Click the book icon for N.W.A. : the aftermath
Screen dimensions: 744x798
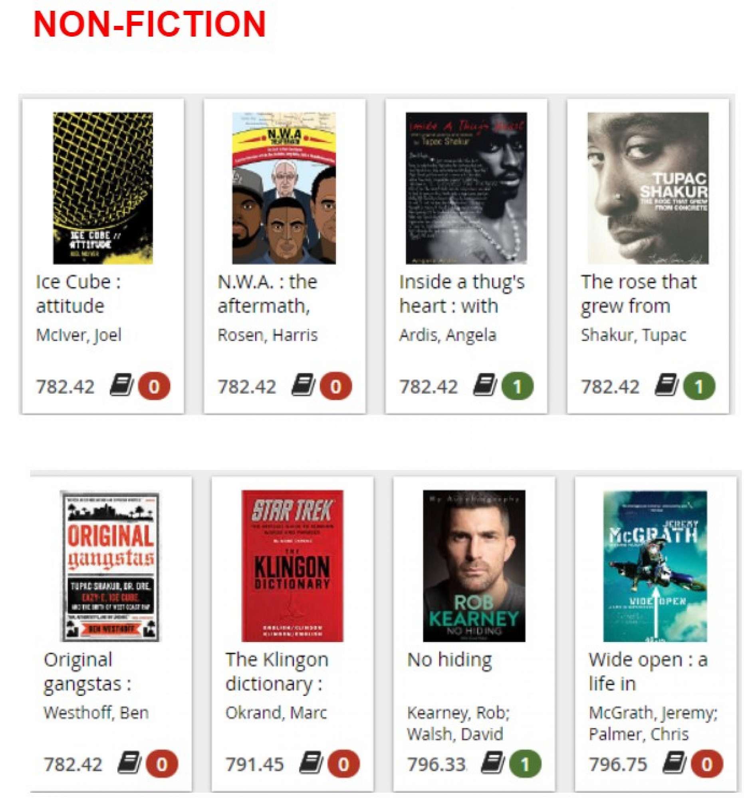click(x=303, y=385)
